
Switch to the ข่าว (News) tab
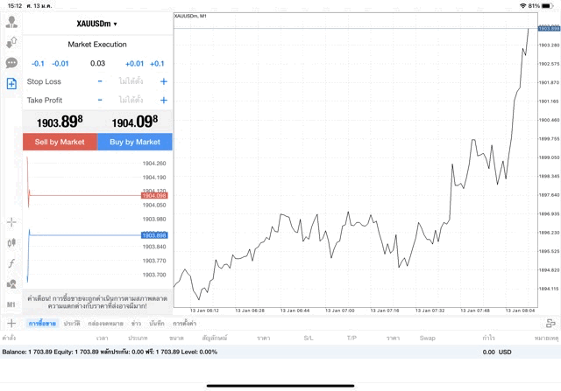pos(136,324)
